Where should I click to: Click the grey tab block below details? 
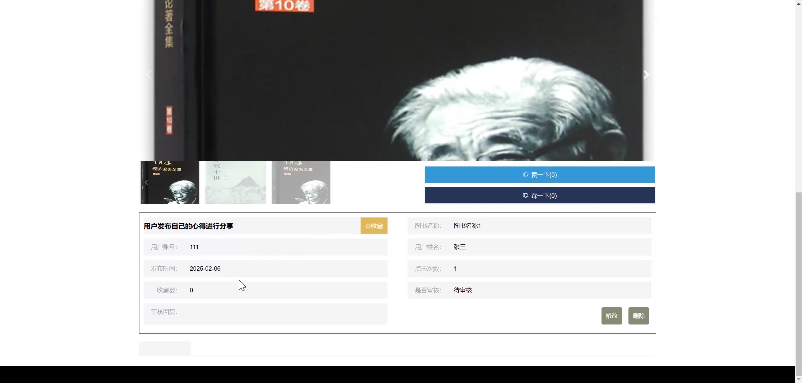[x=165, y=349]
